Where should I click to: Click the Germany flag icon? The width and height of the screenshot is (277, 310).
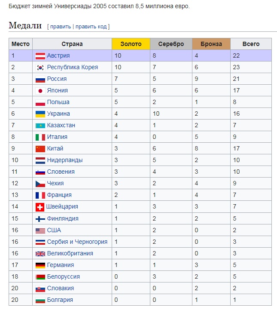click(x=40, y=265)
